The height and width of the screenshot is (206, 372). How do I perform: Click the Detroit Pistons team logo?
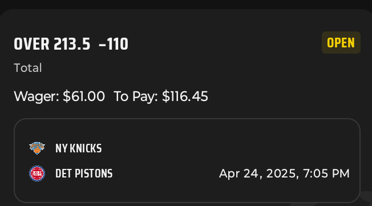[x=37, y=173]
